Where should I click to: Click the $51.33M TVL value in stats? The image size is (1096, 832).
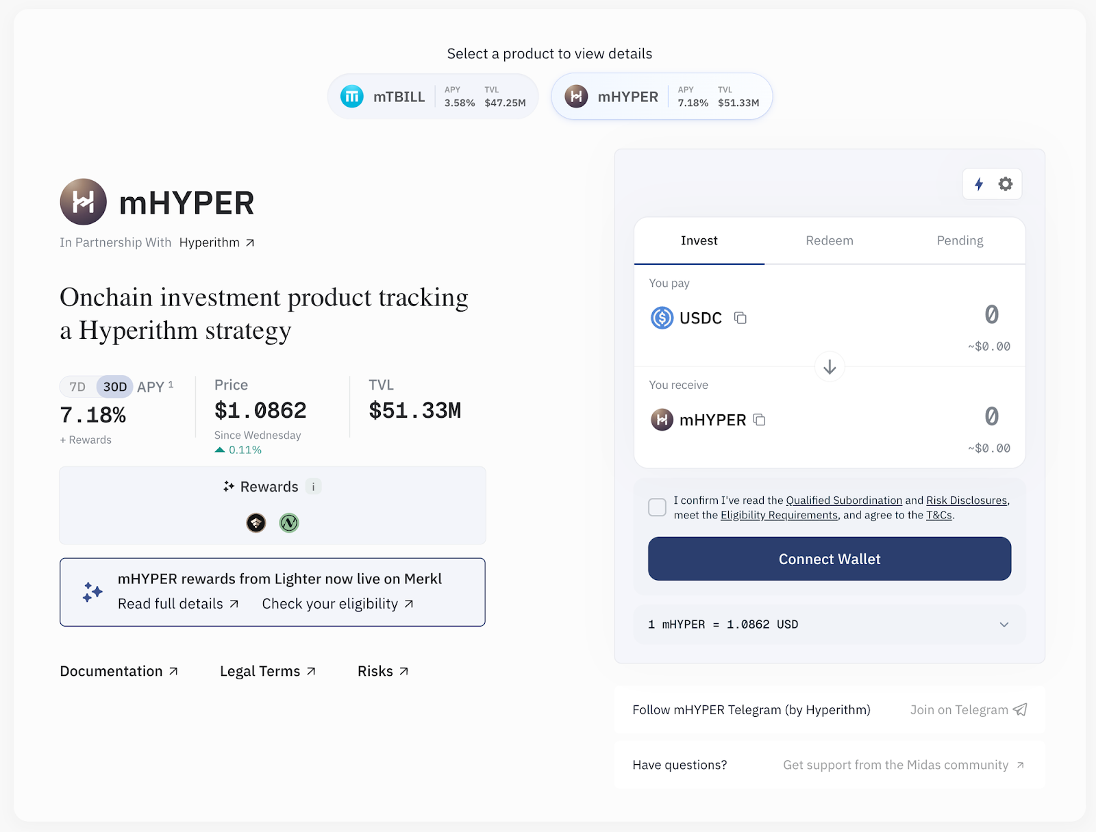coord(415,410)
